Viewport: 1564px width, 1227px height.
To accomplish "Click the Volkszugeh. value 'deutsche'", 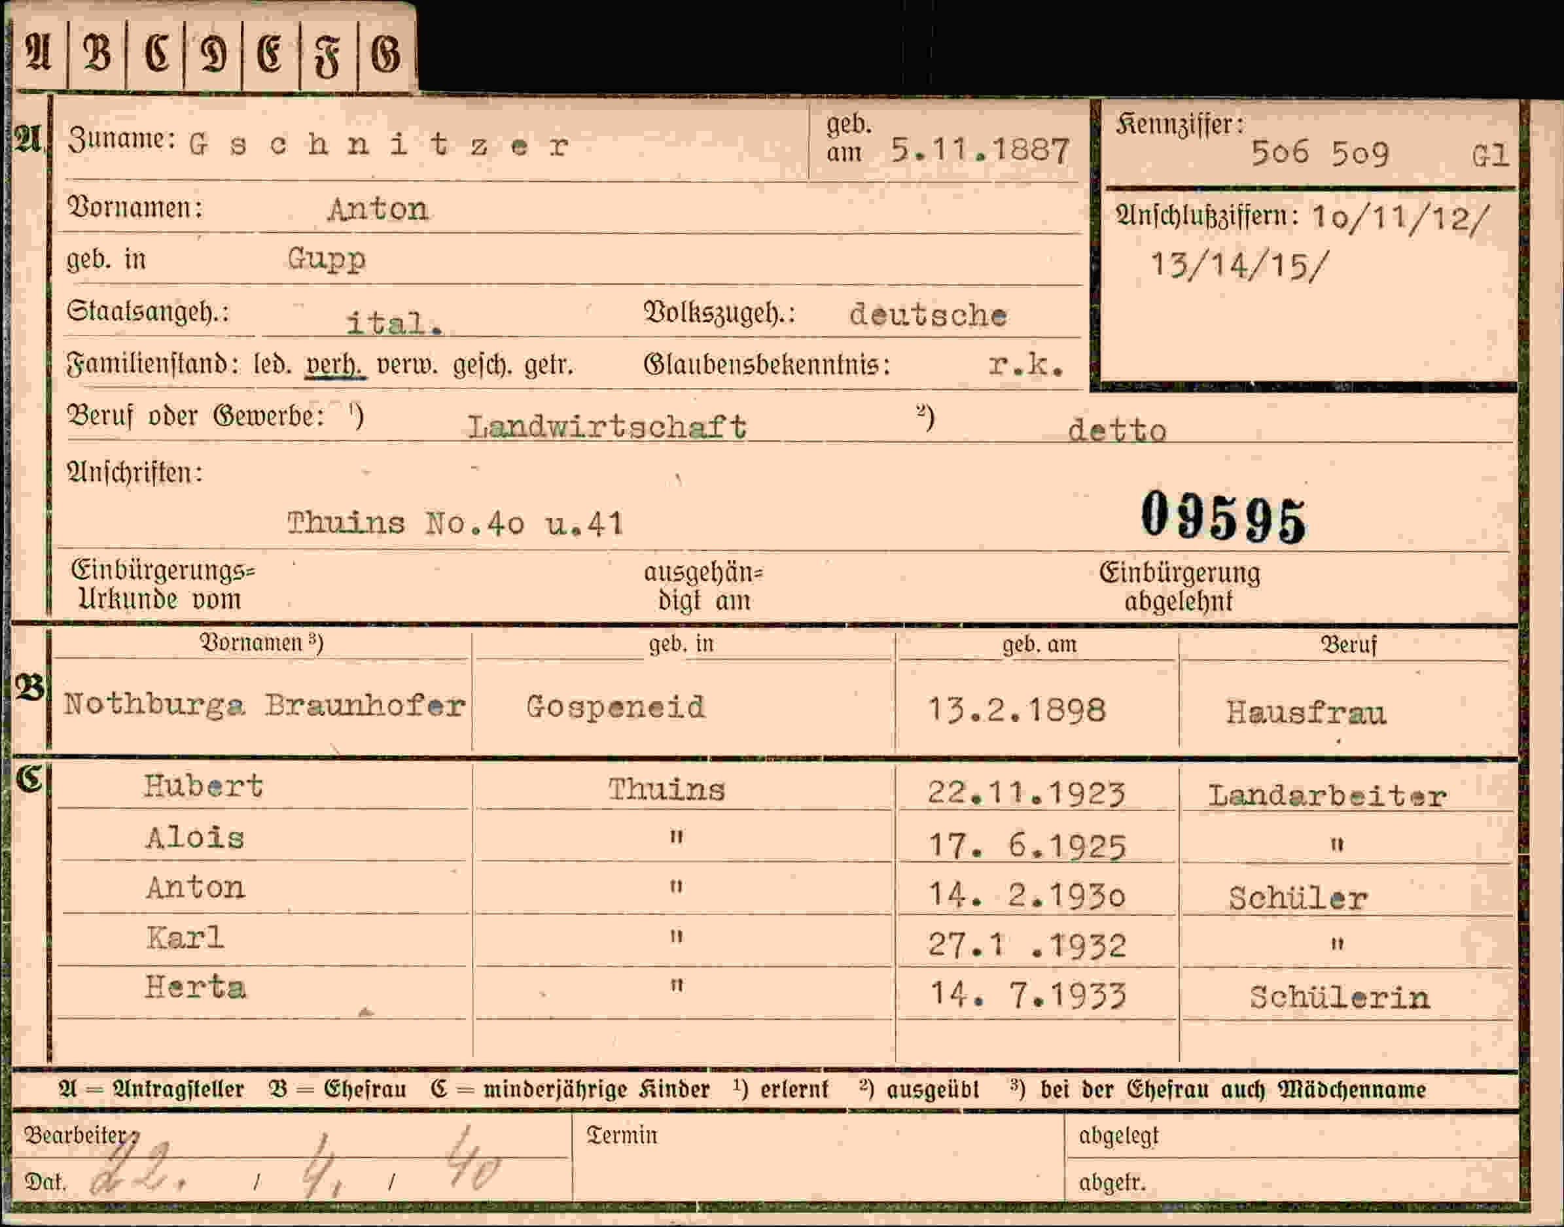I will [x=928, y=315].
